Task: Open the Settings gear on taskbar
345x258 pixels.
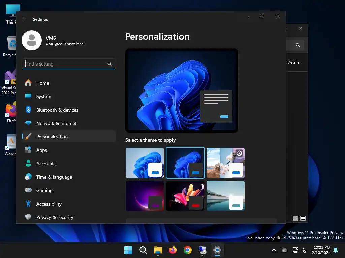Action: click(217, 250)
